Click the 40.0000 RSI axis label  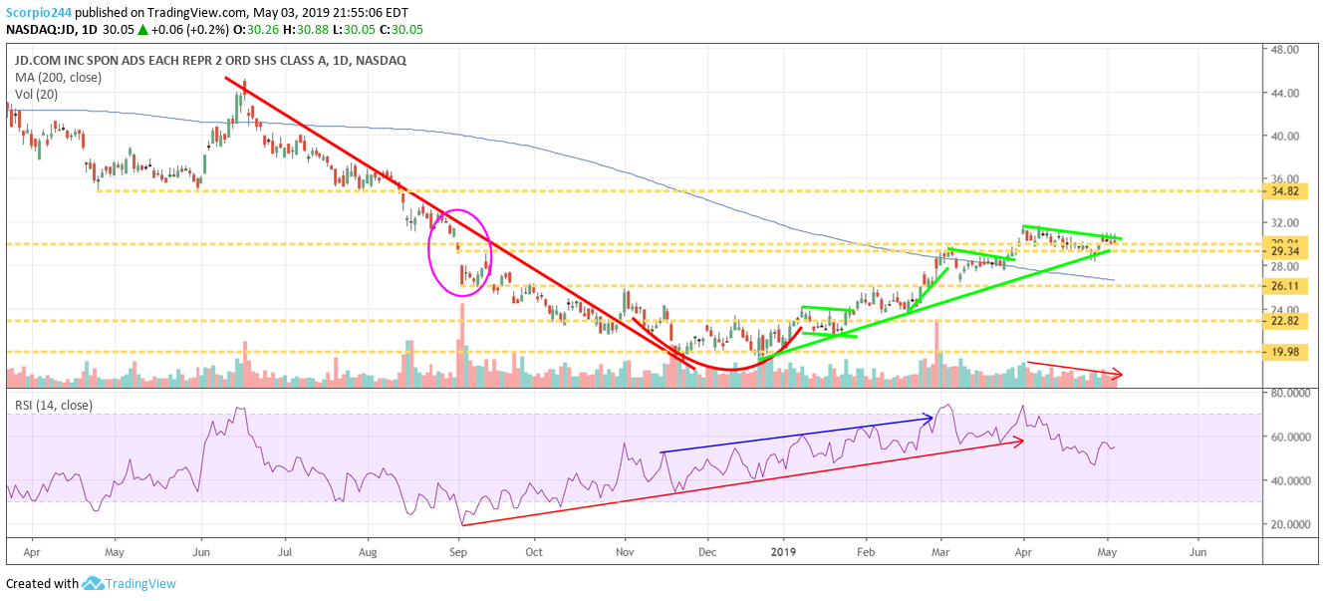click(1288, 480)
